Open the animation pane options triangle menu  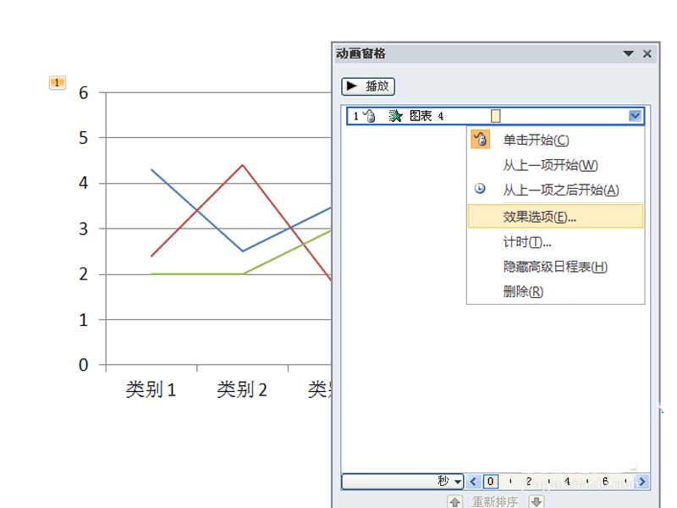click(x=628, y=53)
